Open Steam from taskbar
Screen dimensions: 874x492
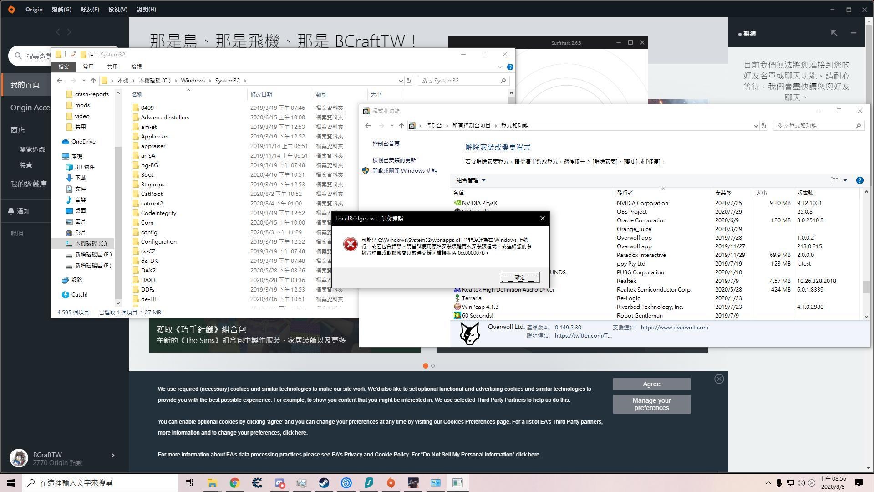click(x=324, y=483)
